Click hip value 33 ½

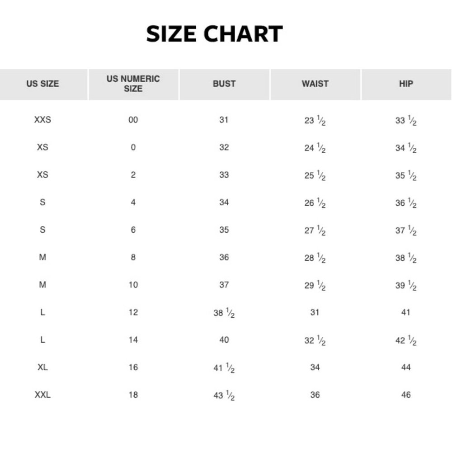click(x=406, y=120)
